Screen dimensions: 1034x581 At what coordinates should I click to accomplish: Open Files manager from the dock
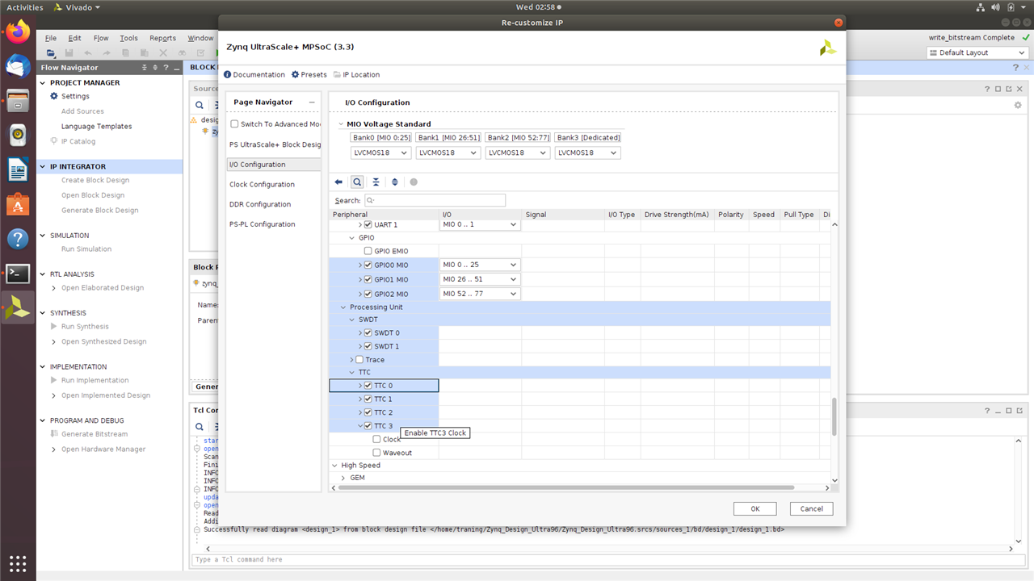18,101
